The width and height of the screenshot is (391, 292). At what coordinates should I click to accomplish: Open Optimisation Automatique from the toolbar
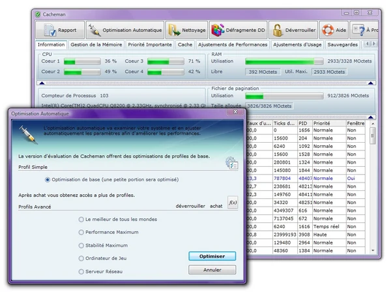click(x=125, y=30)
